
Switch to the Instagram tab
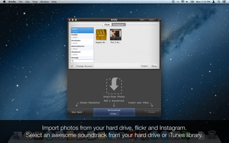[x=119, y=25]
